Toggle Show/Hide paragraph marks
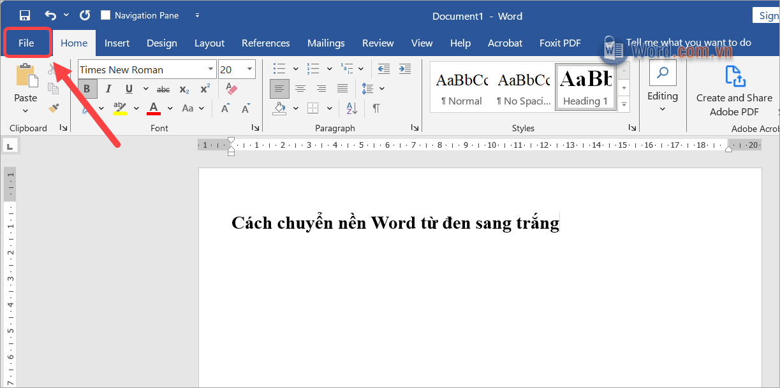 point(376,108)
